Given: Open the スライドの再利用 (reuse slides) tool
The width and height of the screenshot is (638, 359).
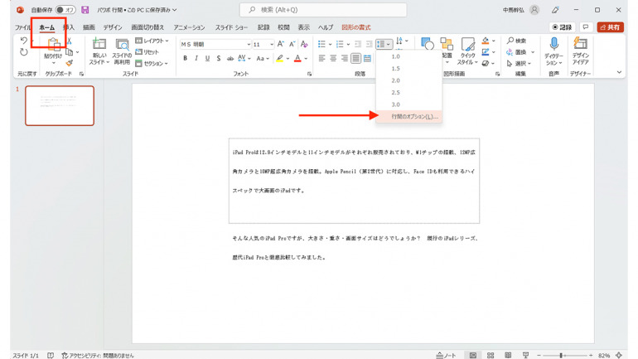Looking at the screenshot, I should [x=122, y=51].
